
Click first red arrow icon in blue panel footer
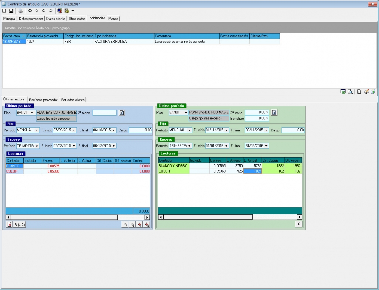tap(140, 225)
